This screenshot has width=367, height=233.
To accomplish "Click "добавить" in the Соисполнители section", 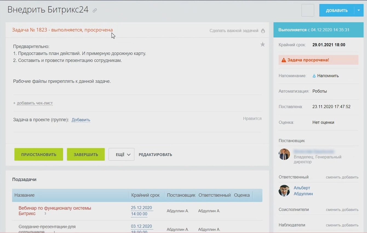I will [350, 210].
